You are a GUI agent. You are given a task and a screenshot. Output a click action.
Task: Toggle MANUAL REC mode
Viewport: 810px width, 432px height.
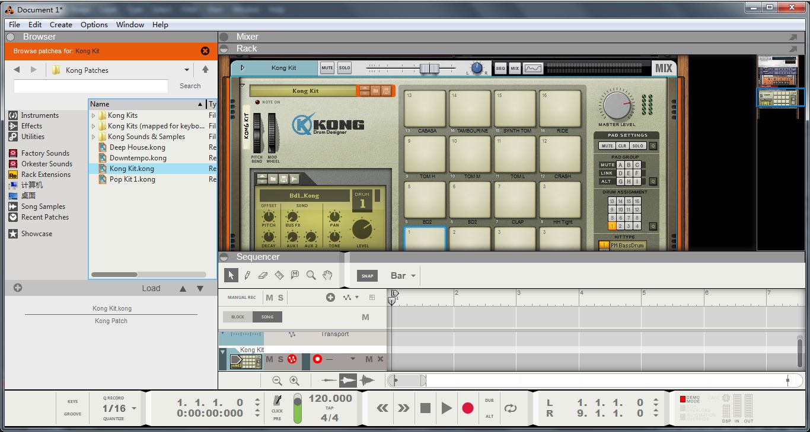[242, 298]
